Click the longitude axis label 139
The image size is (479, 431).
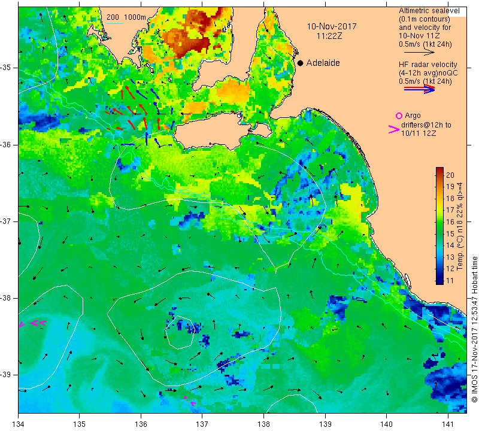point(325,424)
